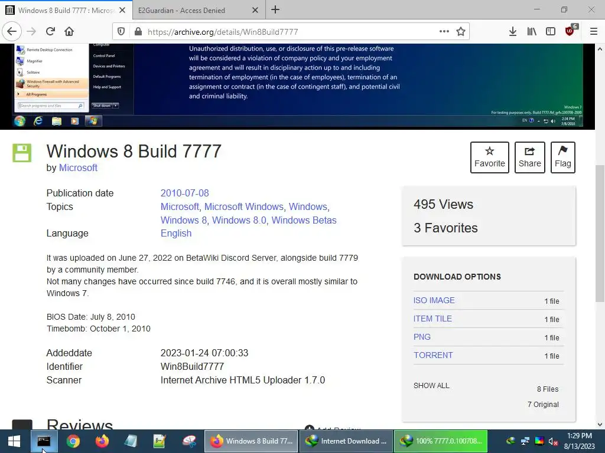Image resolution: width=605 pixels, height=453 pixels.
Task: Open the Microsoft Windows topic link
Action: 244,206
